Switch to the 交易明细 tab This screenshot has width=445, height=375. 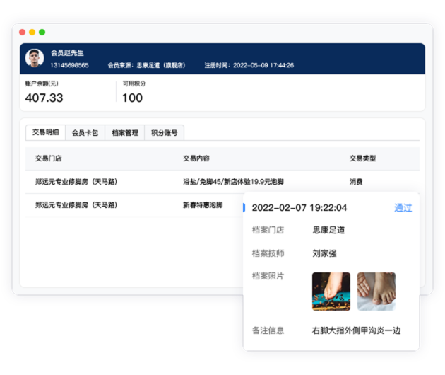(45, 132)
